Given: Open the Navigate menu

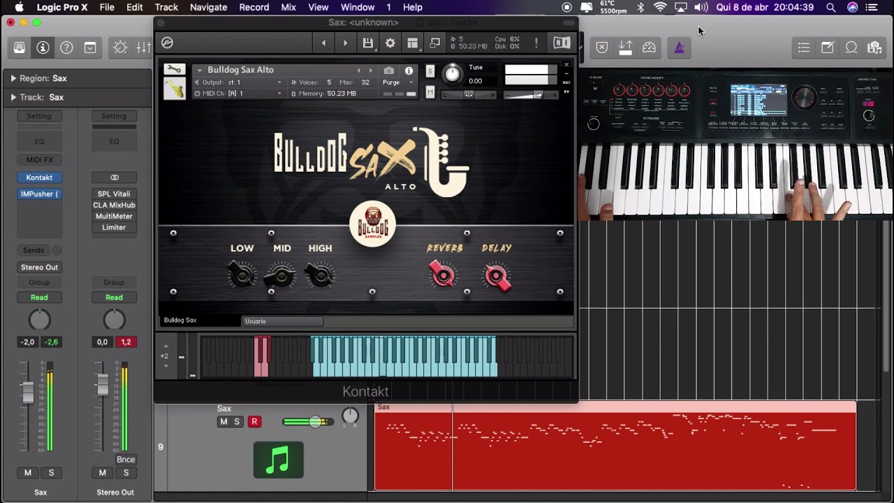Looking at the screenshot, I should pyautogui.click(x=209, y=7).
